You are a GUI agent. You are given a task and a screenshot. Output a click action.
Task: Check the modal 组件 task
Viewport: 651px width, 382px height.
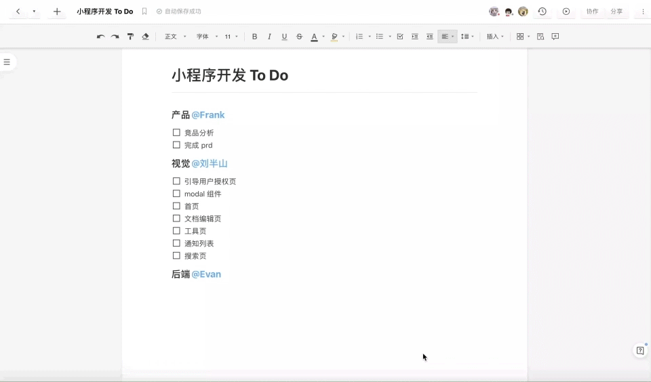click(176, 193)
